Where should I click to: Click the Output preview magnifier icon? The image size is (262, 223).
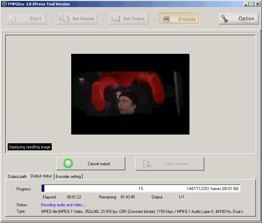click(147, 164)
